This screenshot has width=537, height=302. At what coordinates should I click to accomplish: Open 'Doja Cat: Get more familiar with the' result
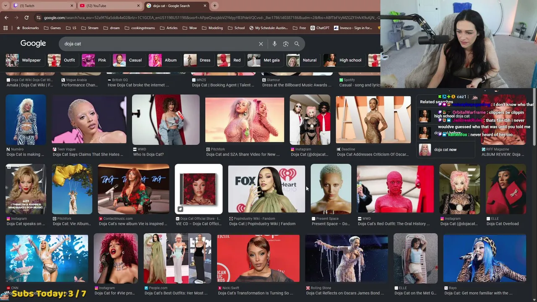click(478, 293)
